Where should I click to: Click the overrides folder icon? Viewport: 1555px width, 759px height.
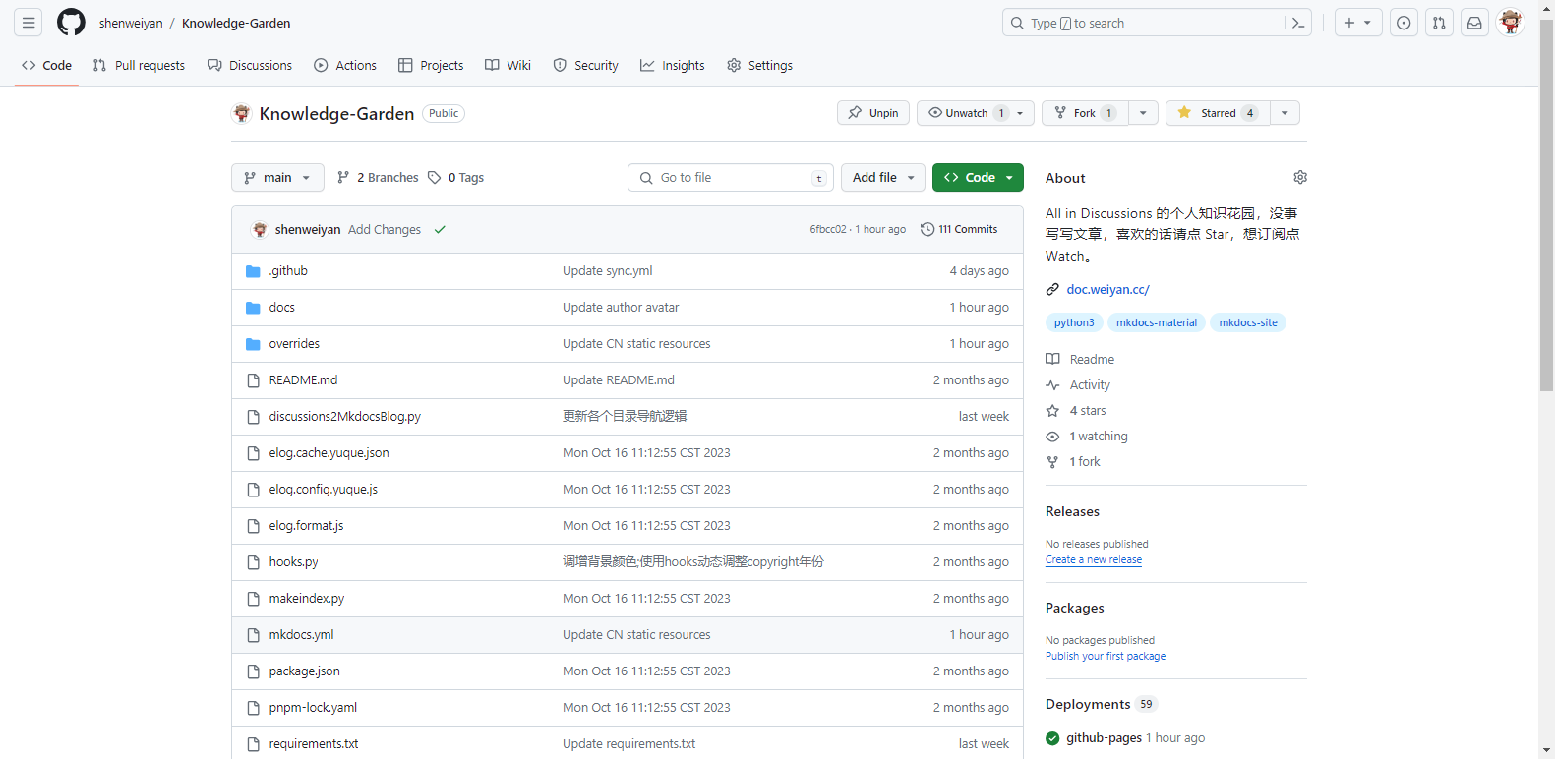click(x=253, y=344)
